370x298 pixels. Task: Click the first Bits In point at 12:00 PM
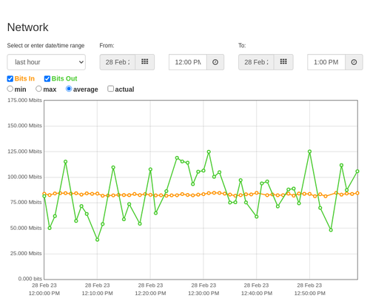coord(44,194)
